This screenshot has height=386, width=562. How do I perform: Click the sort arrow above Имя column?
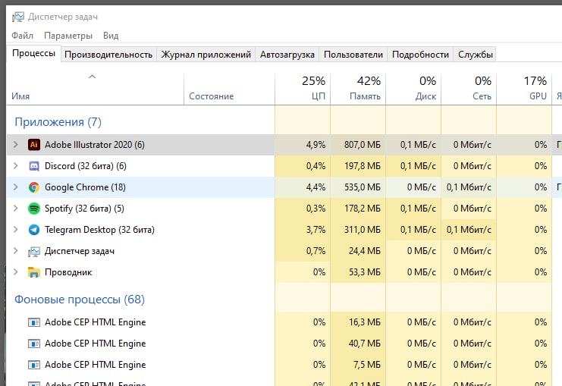92,77
